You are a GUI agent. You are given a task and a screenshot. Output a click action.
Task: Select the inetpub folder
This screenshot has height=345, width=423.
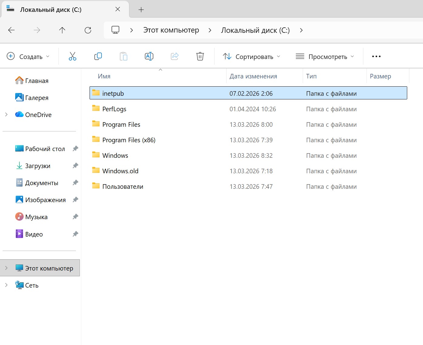(248, 93)
